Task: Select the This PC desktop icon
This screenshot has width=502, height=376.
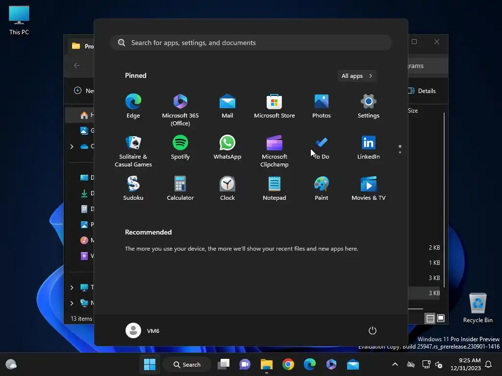Action: pyautogui.click(x=19, y=21)
